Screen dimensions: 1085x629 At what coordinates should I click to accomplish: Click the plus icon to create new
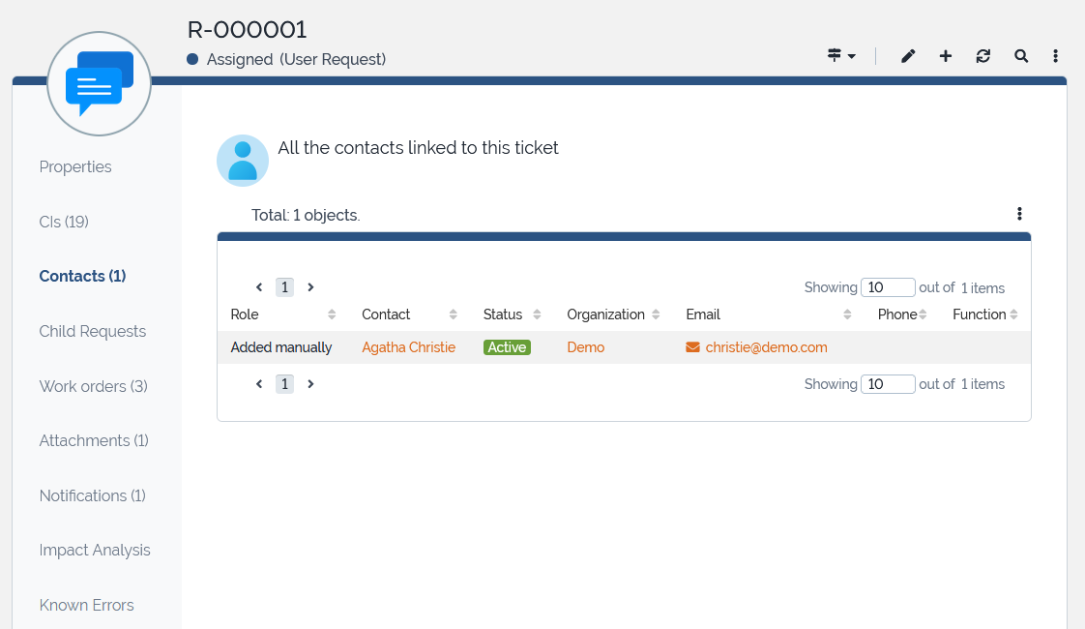946,56
